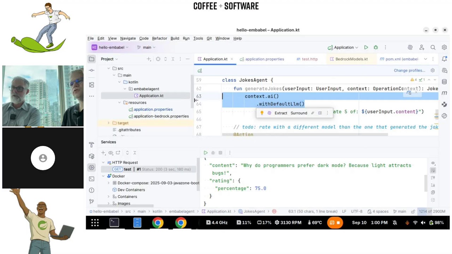Open the Terminal tool window icon
The height and width of the screenshot is (254, 452).
91,179
